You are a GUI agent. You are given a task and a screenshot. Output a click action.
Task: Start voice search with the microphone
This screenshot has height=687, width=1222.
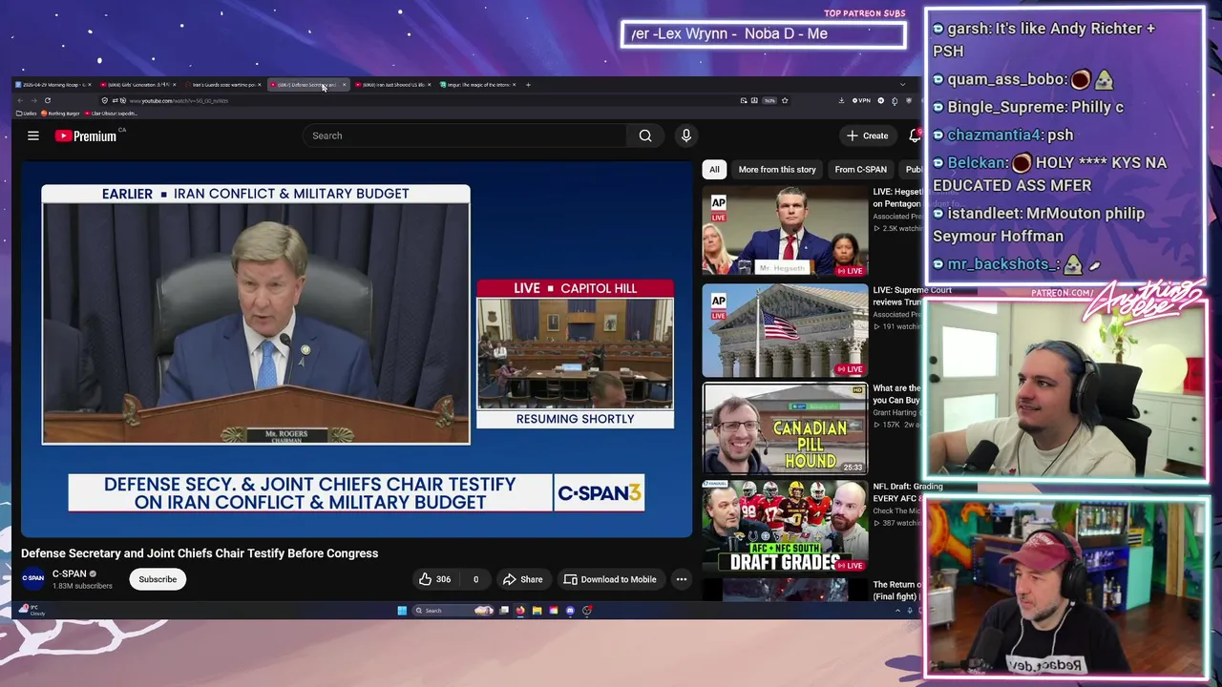[x=685, y=135]
